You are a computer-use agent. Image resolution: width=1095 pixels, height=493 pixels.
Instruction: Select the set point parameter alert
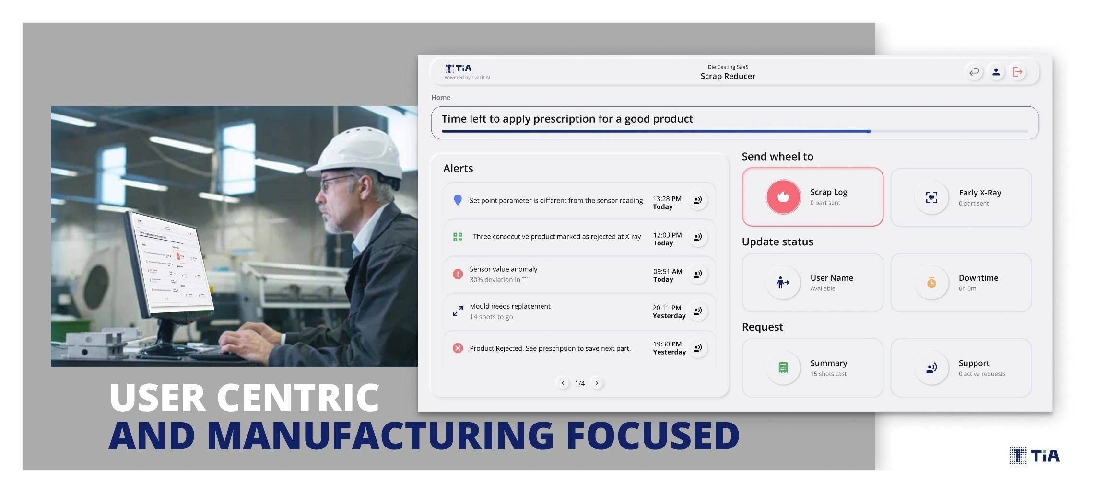point(556,201)
